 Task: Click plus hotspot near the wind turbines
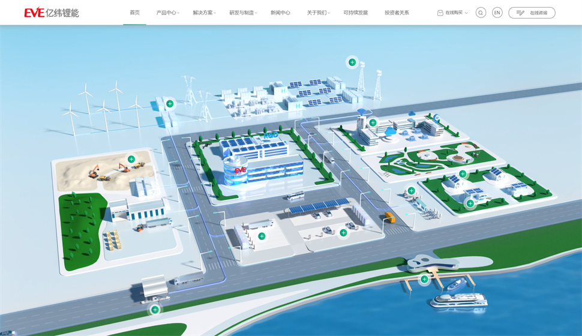point(170,104)
